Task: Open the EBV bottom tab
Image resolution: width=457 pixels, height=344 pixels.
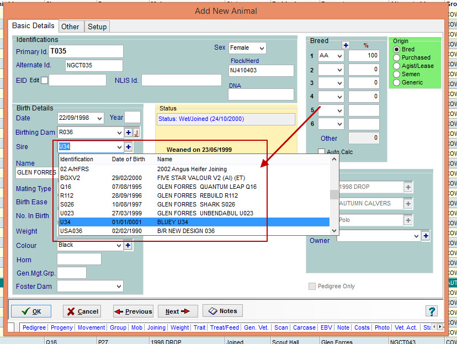Action: pyautogui.click(x=326, y=327)
